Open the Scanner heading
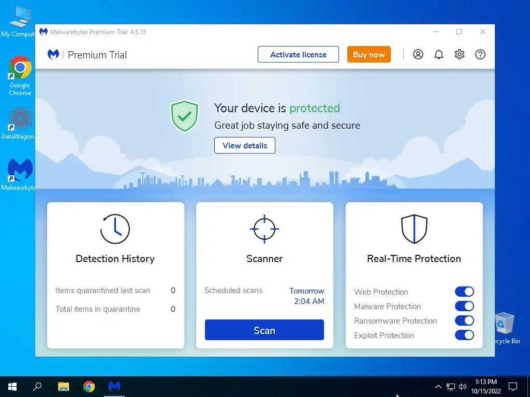 [264, 258]
